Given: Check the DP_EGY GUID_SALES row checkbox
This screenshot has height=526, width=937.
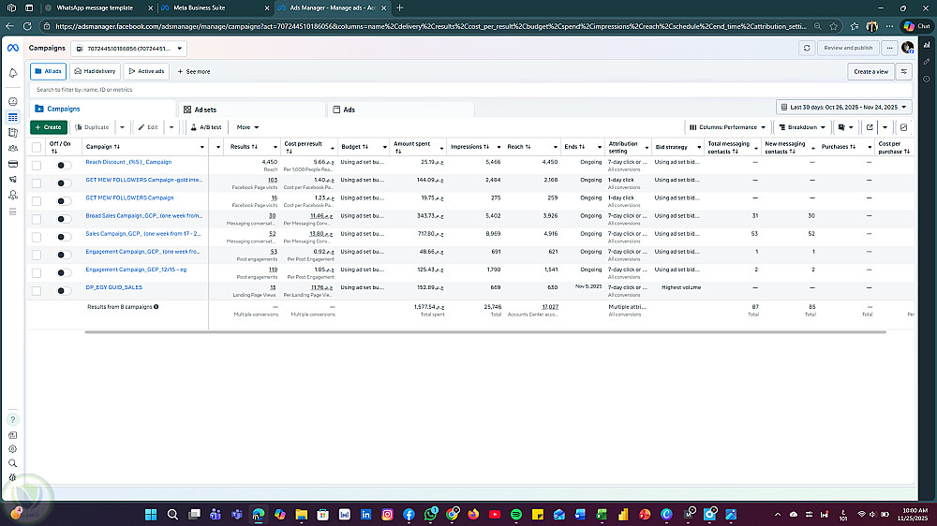Looking at the screenshot, I should pos(37,291).
